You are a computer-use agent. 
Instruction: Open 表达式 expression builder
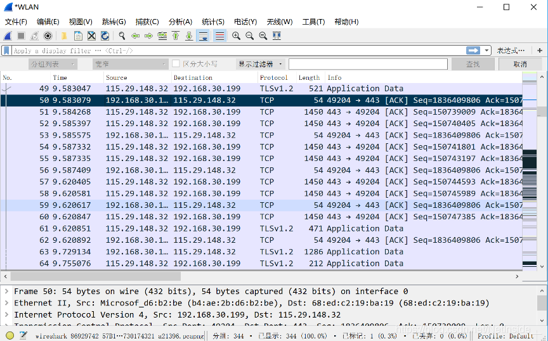point(511,51)
